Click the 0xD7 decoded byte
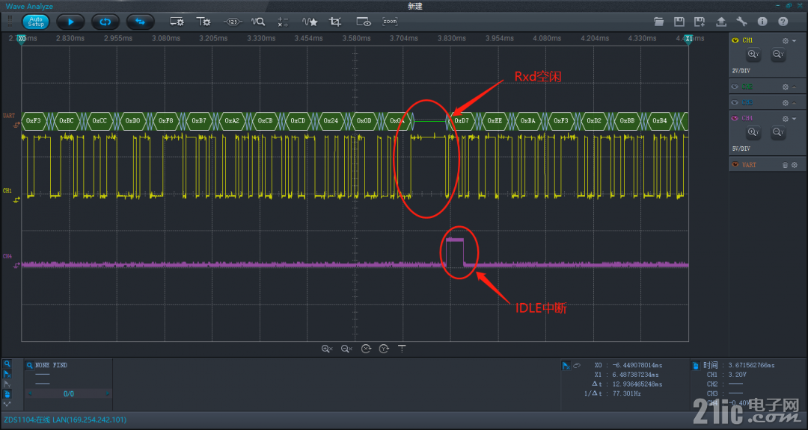The image size is (808, 430). tap(462, 121)
